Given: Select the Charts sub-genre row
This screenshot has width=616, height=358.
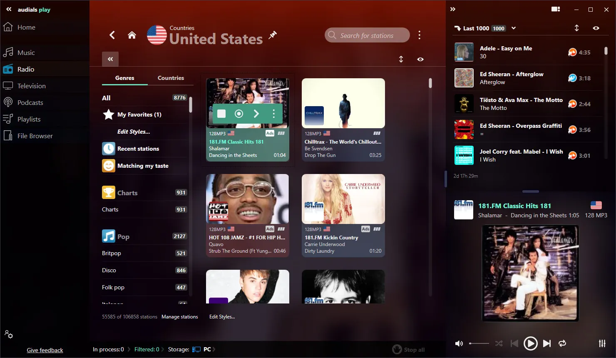Looking at the screenshot, I should click(144, 209).
